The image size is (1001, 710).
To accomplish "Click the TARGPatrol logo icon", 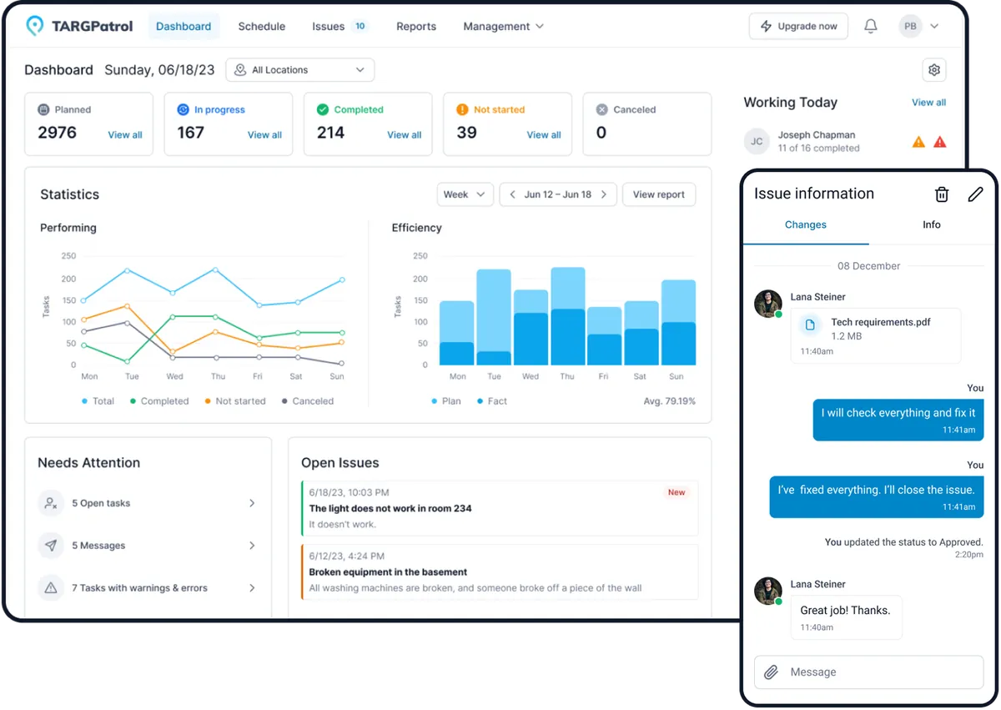I will (x=34, y=26).
